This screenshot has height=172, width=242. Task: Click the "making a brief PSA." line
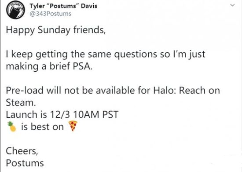point(49,66)
